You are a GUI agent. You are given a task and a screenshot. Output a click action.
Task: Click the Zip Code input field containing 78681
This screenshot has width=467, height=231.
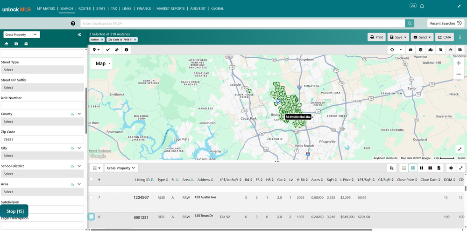click(42, 140)
